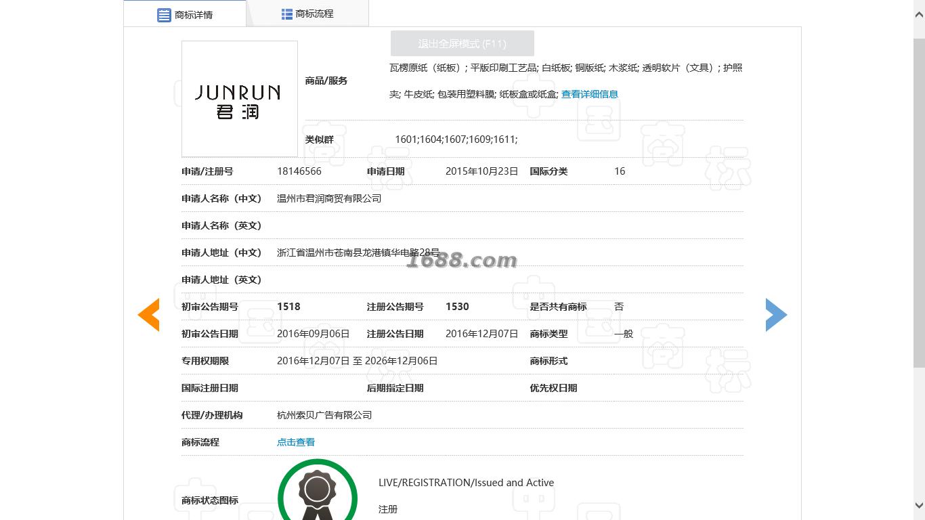Go to next trademark with blue arrow

click(x=776, y=315)
